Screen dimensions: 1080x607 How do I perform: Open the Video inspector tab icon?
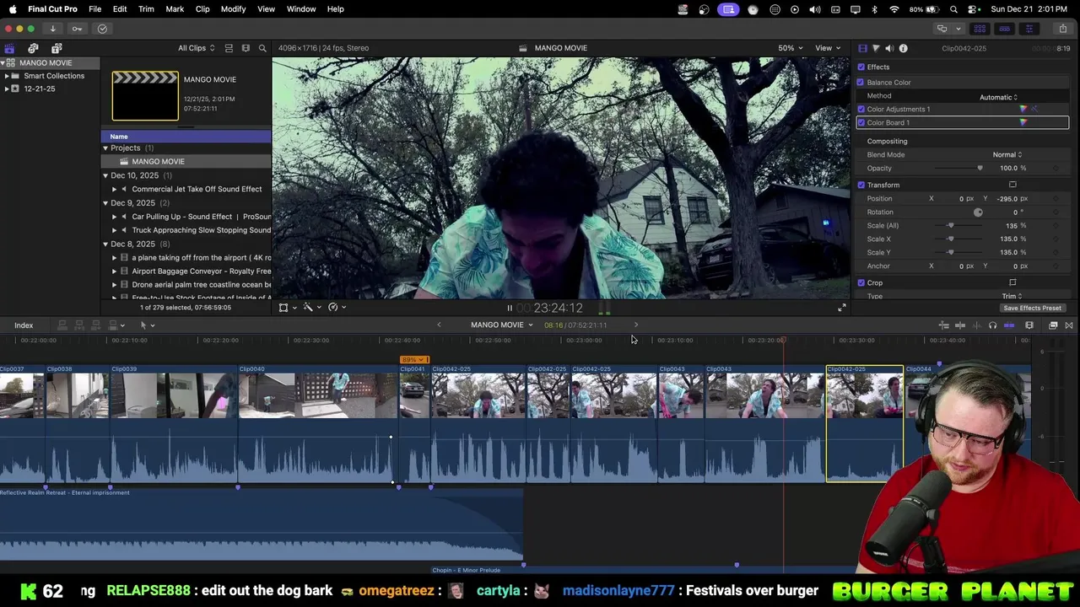click(x=862, y=48)
